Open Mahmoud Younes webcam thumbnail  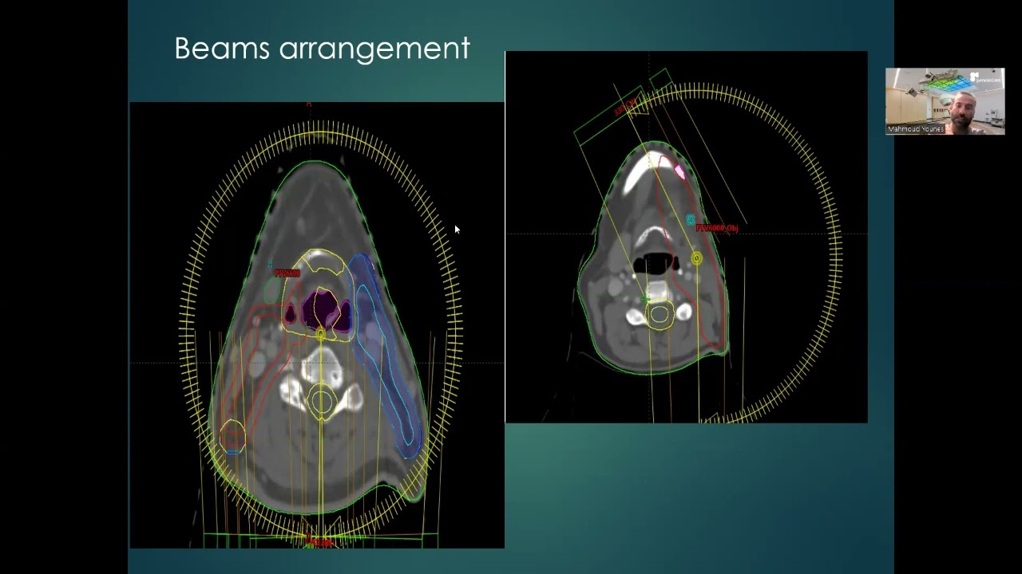point(945,101)
